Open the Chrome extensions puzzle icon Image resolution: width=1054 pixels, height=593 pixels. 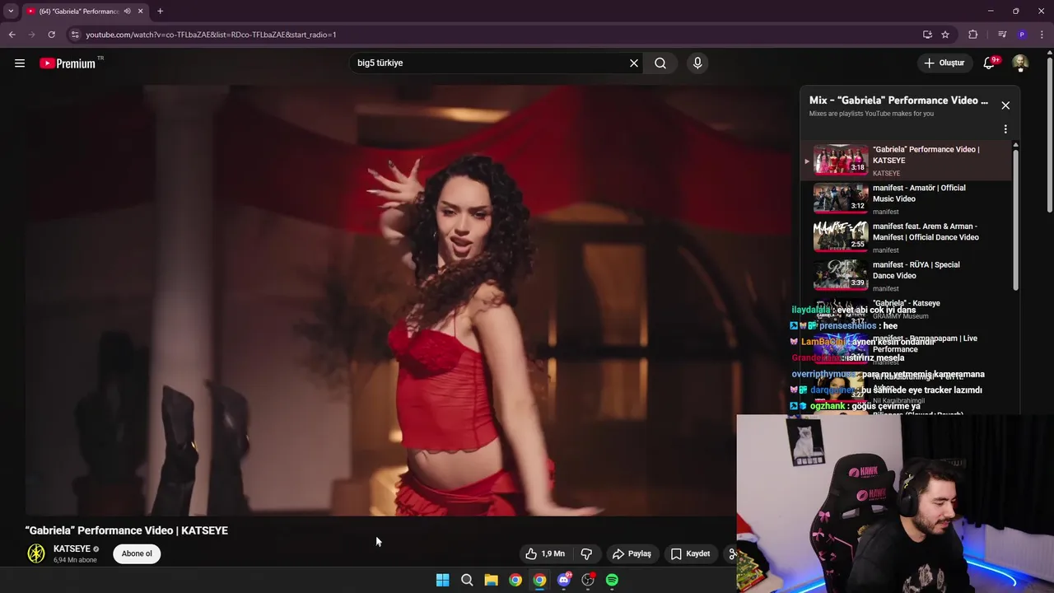(x=973, y=35)
